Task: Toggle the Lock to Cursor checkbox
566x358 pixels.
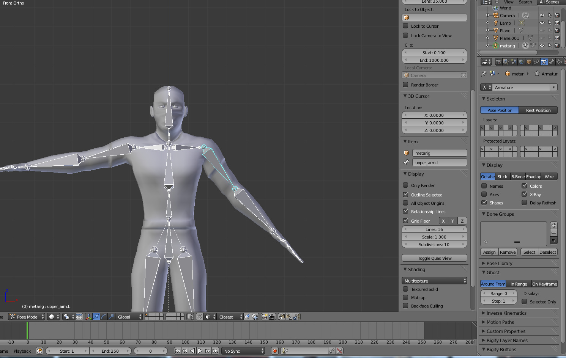Action: coord(405,26)
